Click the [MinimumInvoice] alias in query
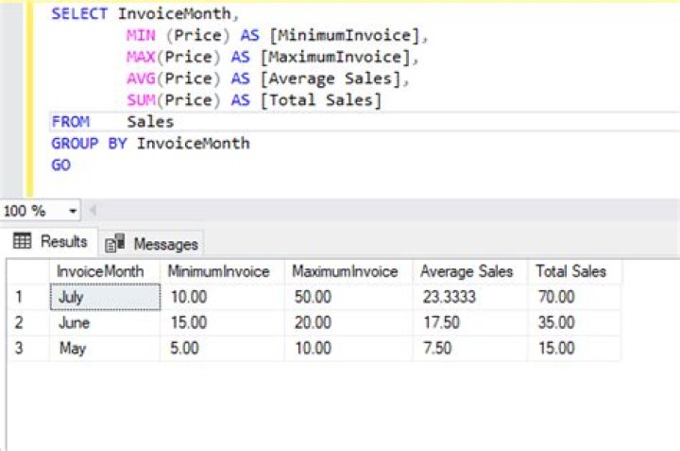The height and width of the screenshot is (451, 680). [x=345, y=35]
